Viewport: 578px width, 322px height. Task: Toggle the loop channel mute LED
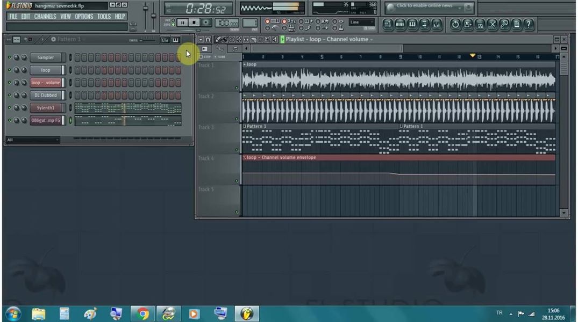click(9, 70)
